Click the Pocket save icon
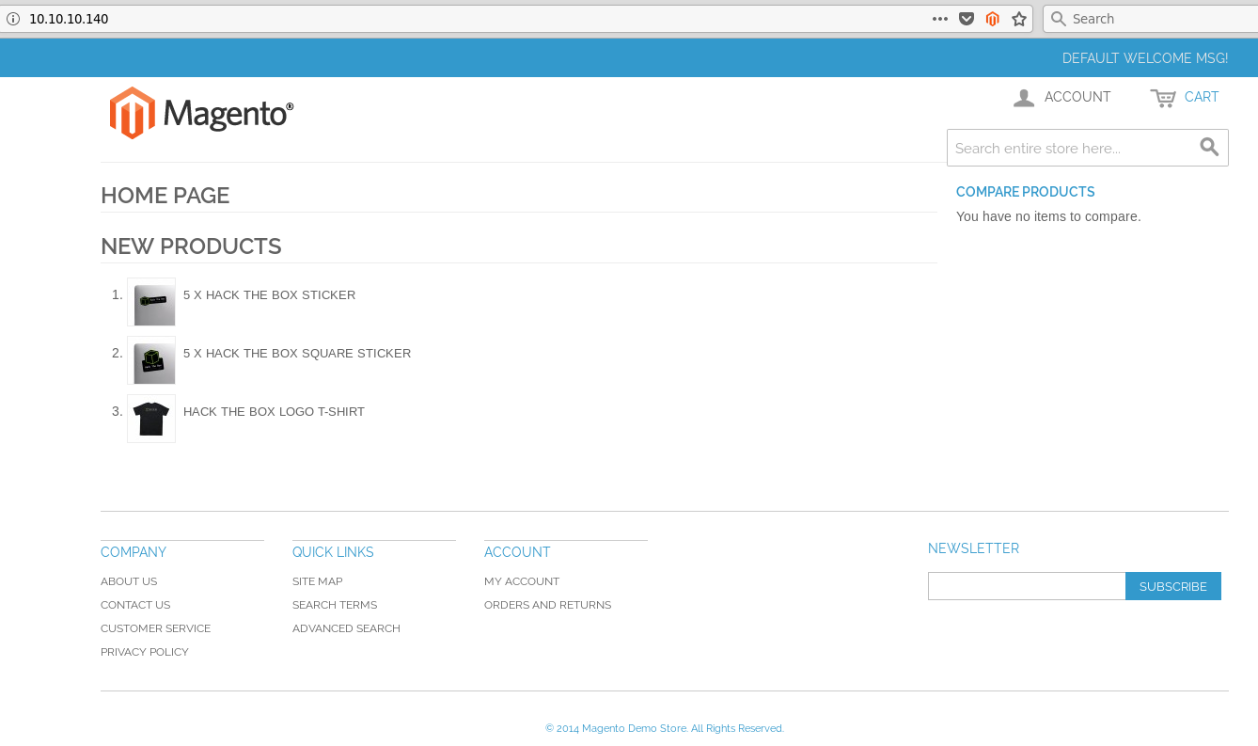This screenshot has height=746, width=1258. coord(966,19)
